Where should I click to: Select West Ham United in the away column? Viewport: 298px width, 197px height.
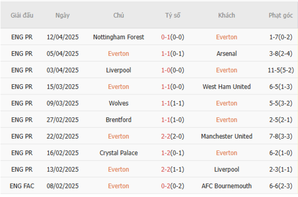click(x=226, y=87)
